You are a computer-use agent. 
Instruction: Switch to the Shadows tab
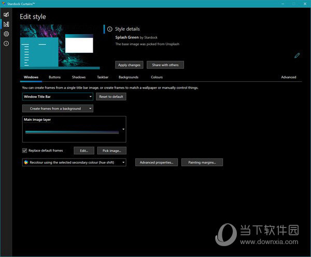(79, 77)
